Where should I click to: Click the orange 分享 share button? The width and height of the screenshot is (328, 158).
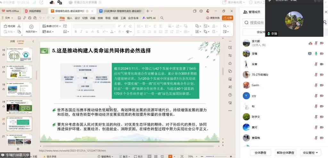point(228,18)
